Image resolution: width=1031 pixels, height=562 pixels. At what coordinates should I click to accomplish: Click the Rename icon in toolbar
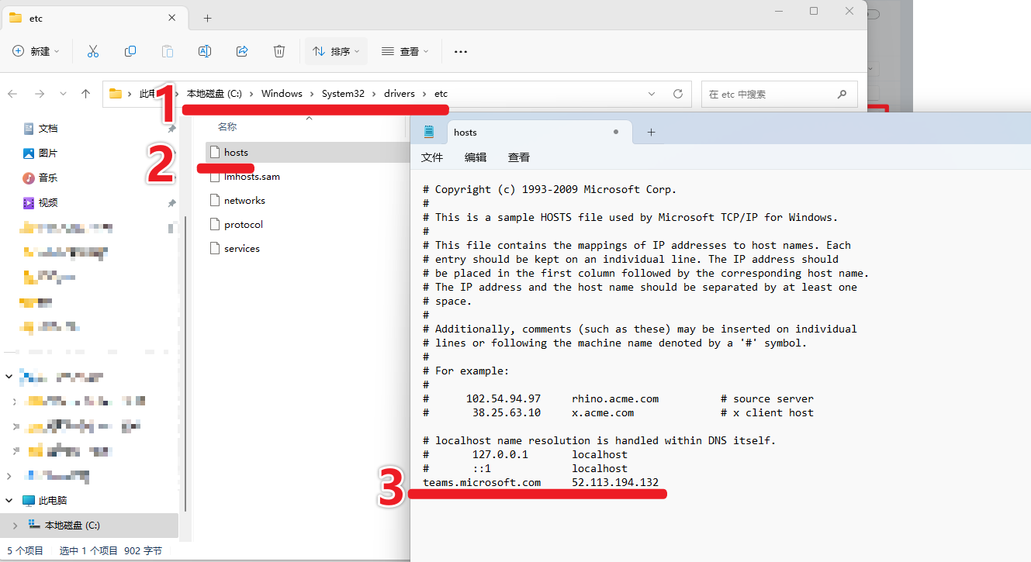205,51
